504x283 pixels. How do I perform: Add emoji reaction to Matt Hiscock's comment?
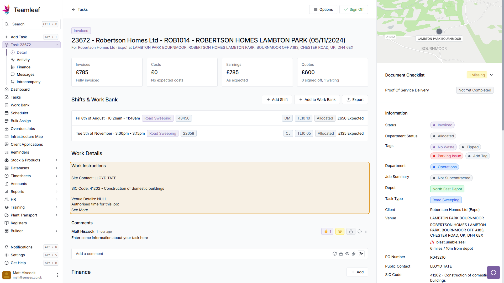click(360, 231)
